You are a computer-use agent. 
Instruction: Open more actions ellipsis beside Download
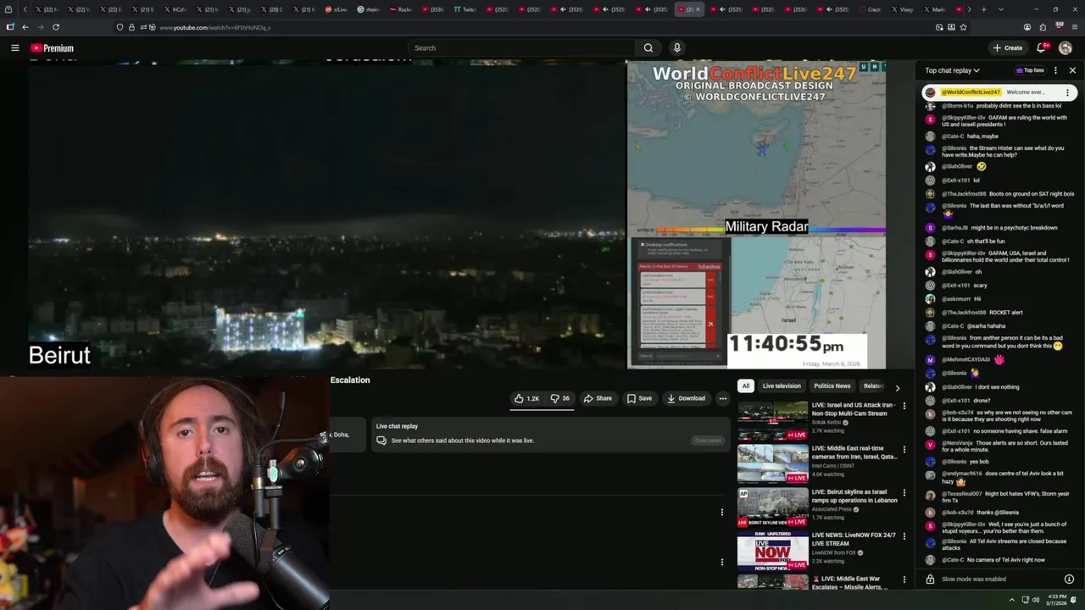723,398
